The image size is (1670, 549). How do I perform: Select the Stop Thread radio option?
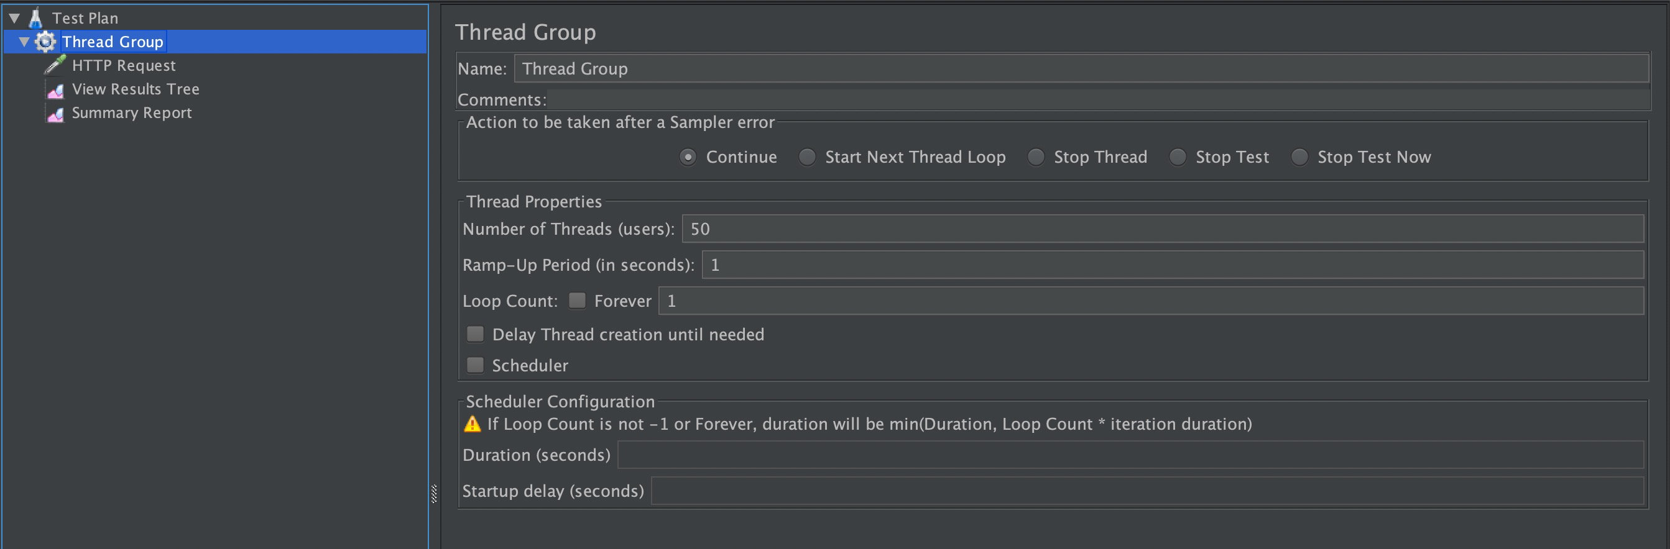point(1036,157)
